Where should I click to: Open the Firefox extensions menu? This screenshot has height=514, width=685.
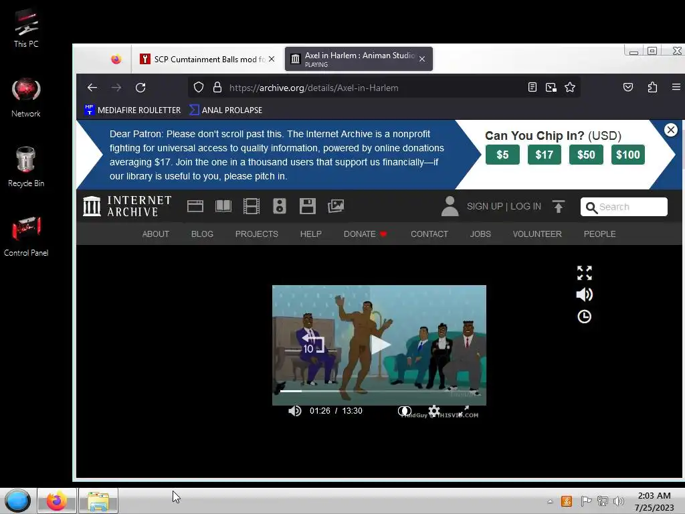tap(652, 88)
